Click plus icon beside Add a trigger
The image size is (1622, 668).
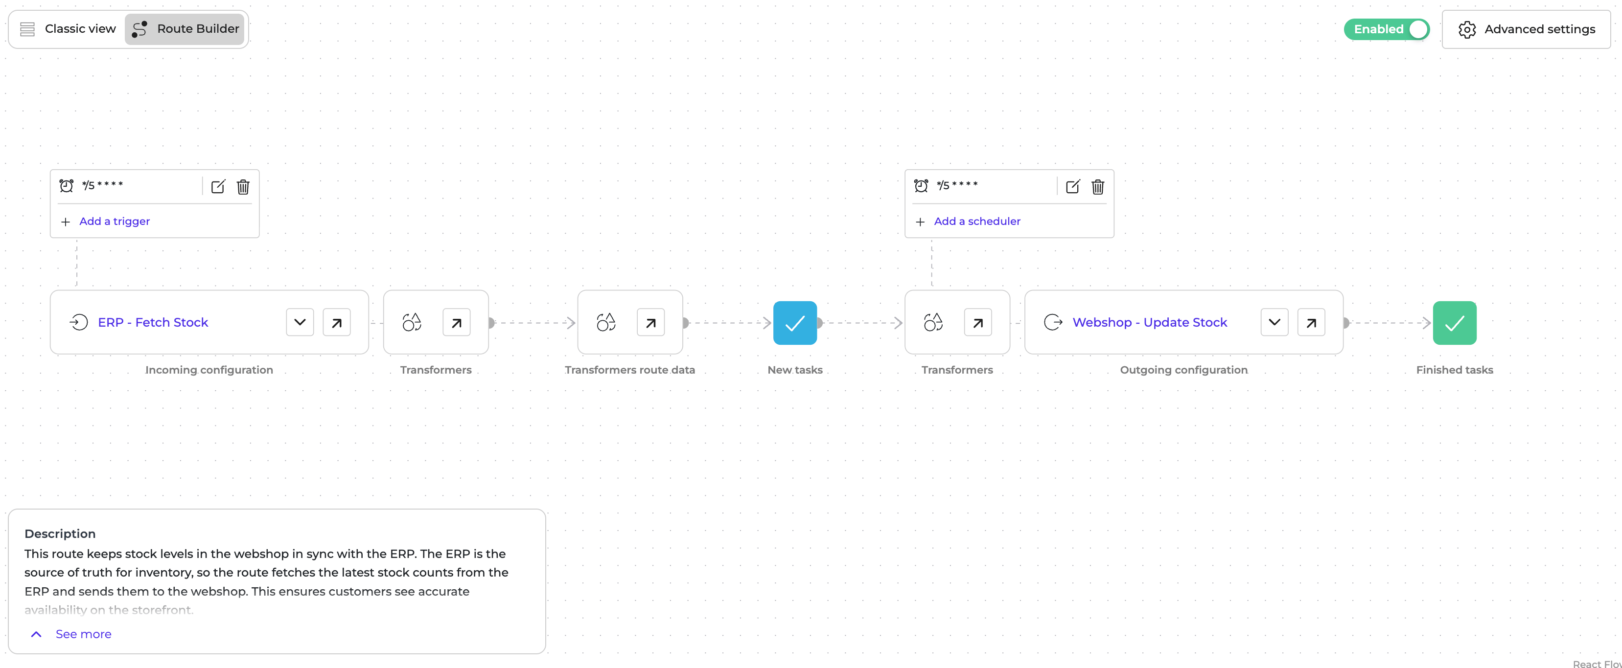tap(66, 222)
